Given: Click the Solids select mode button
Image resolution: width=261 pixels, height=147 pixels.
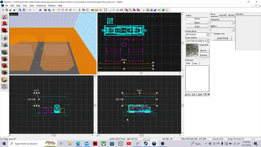Looking at the screenshot, I should (197, 26).
